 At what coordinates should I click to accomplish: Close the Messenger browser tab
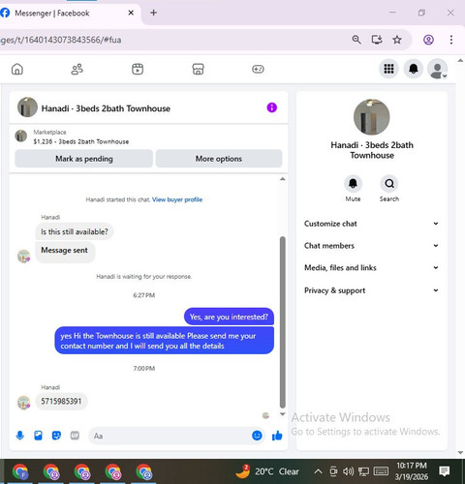point(131,13)
